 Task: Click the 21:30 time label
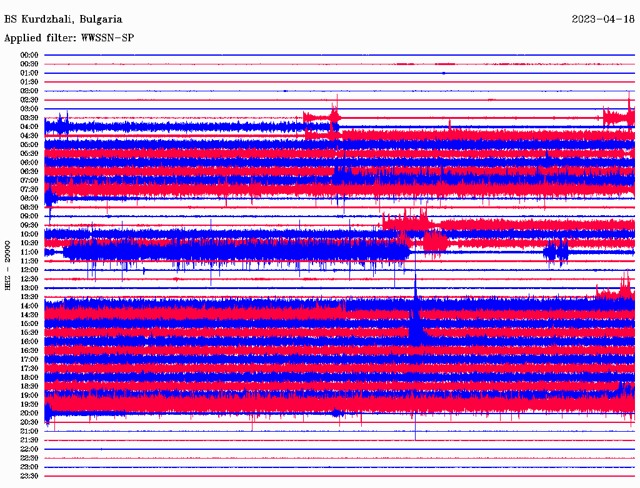point(29,440)
